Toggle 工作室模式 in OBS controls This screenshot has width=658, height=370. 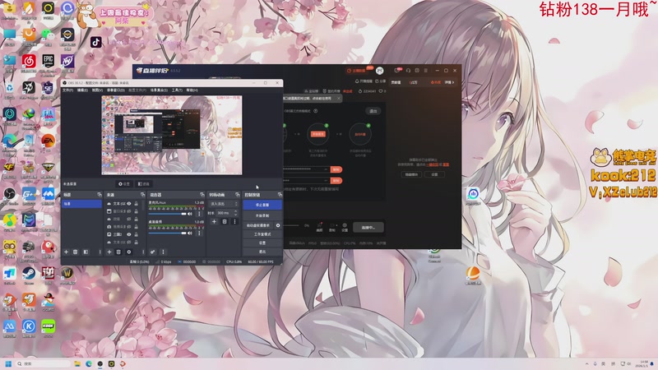pos(262,234)
